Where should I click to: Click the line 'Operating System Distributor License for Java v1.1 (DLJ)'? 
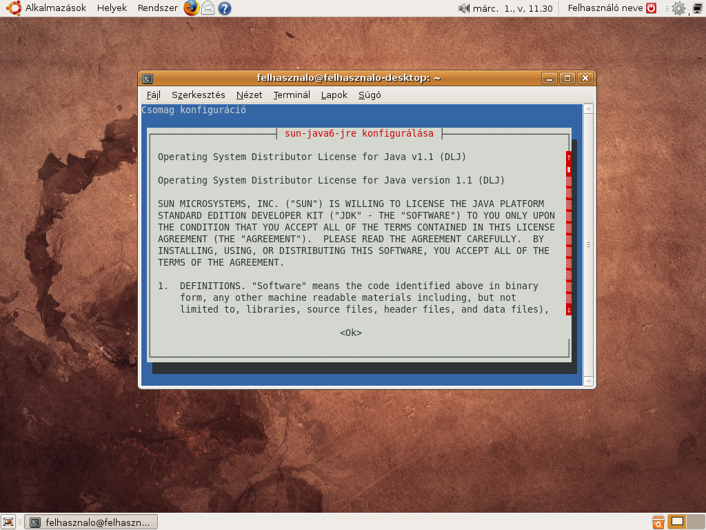coord(312,157)
